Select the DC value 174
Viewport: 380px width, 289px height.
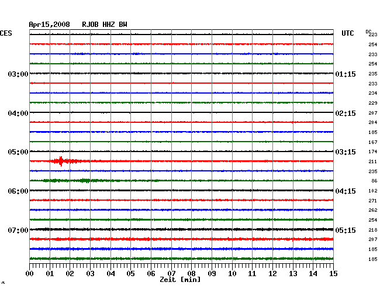[373, 152]
